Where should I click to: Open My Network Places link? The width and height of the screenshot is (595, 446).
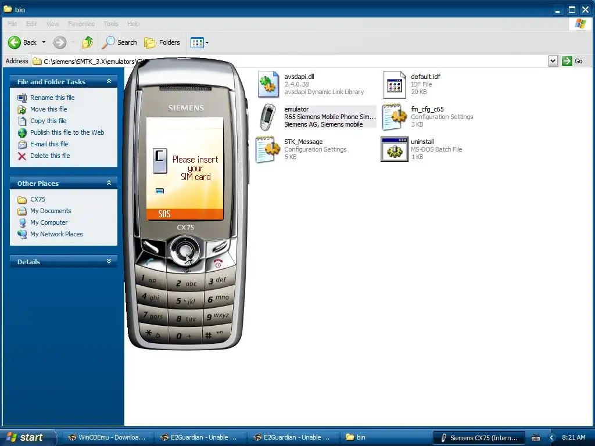(56, 234)
